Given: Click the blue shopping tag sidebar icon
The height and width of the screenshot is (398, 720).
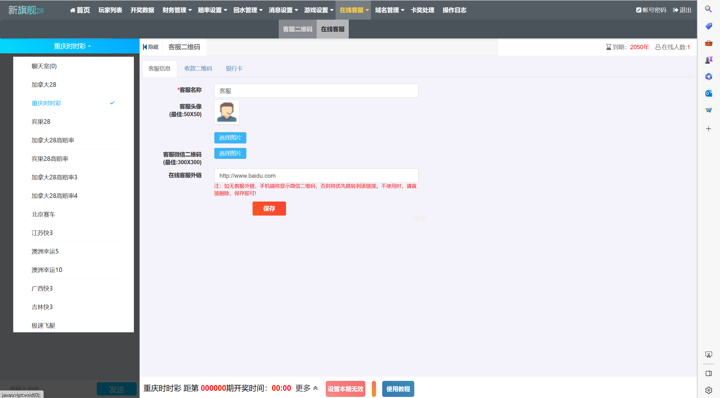Looking at the screenshot, I should (708, 26).
